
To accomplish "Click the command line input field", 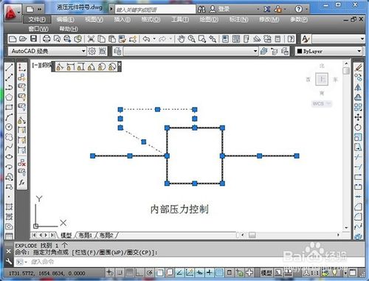I will (190, 262).
